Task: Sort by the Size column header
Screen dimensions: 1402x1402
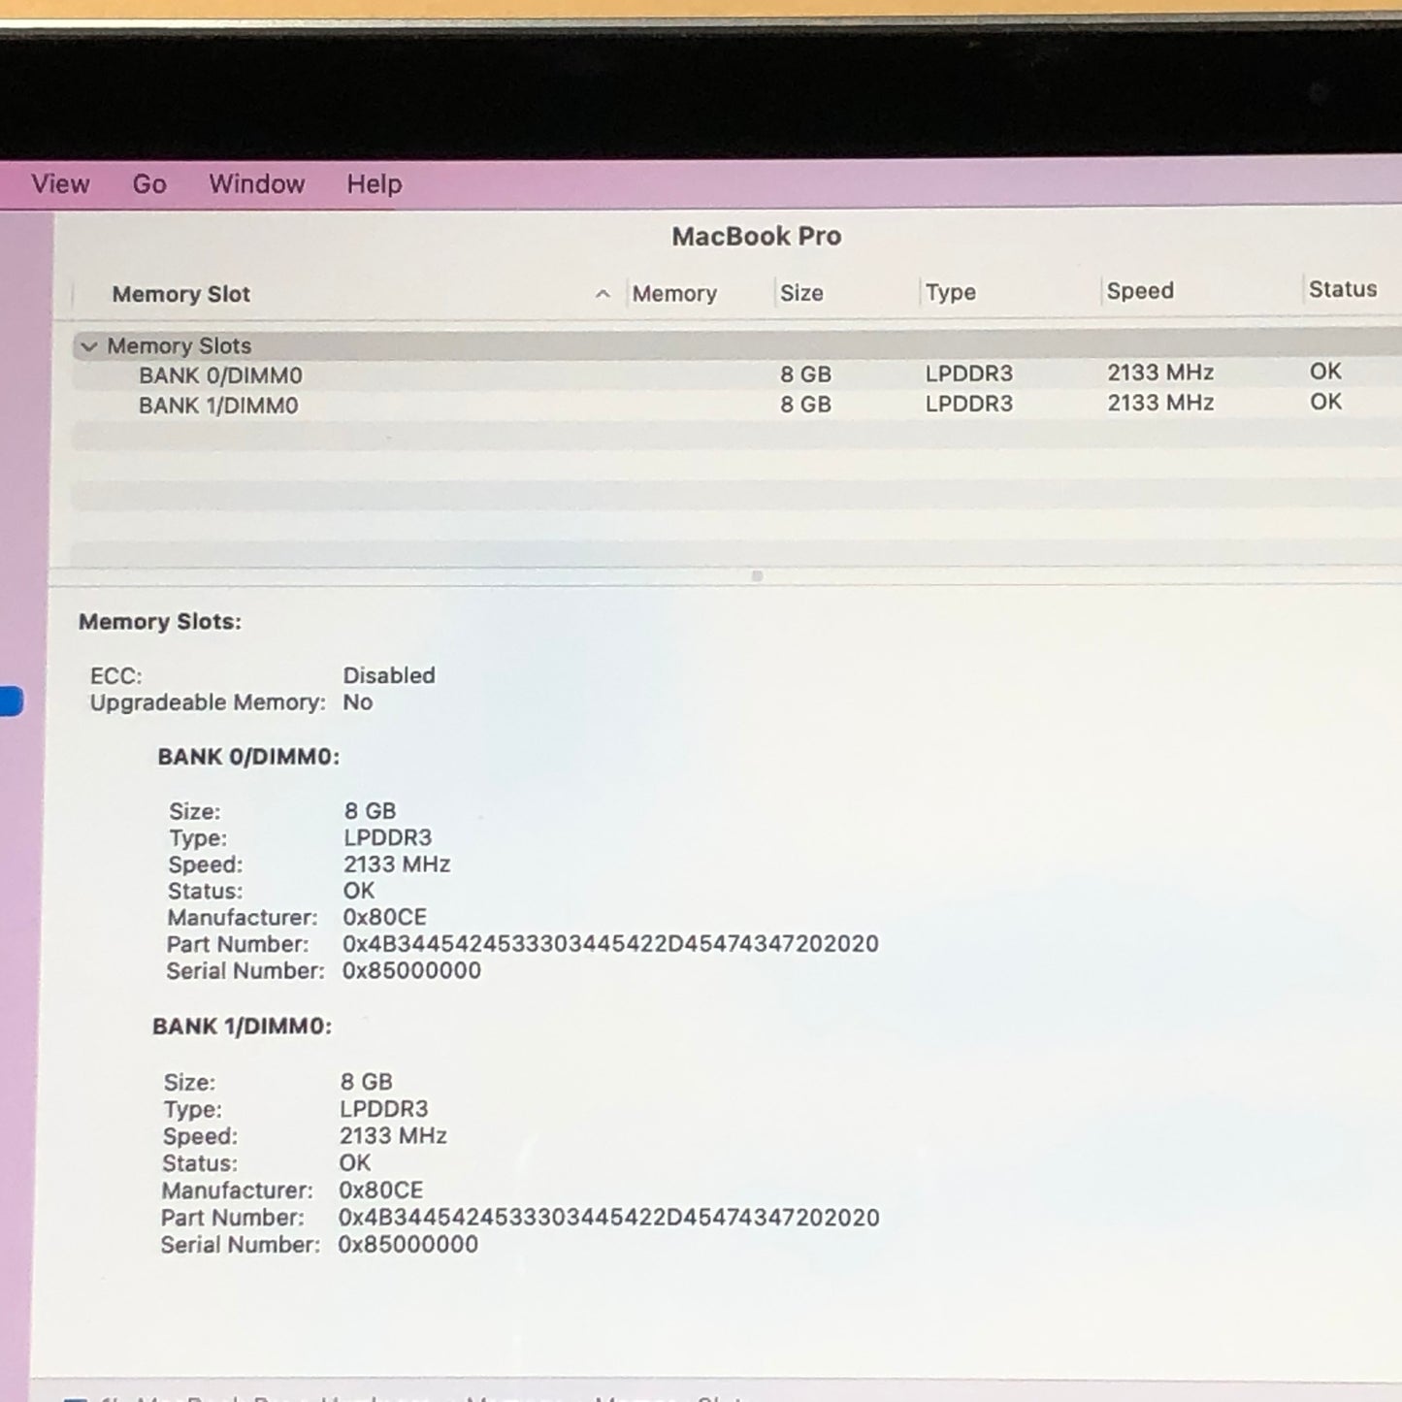Action: (802, 292)
